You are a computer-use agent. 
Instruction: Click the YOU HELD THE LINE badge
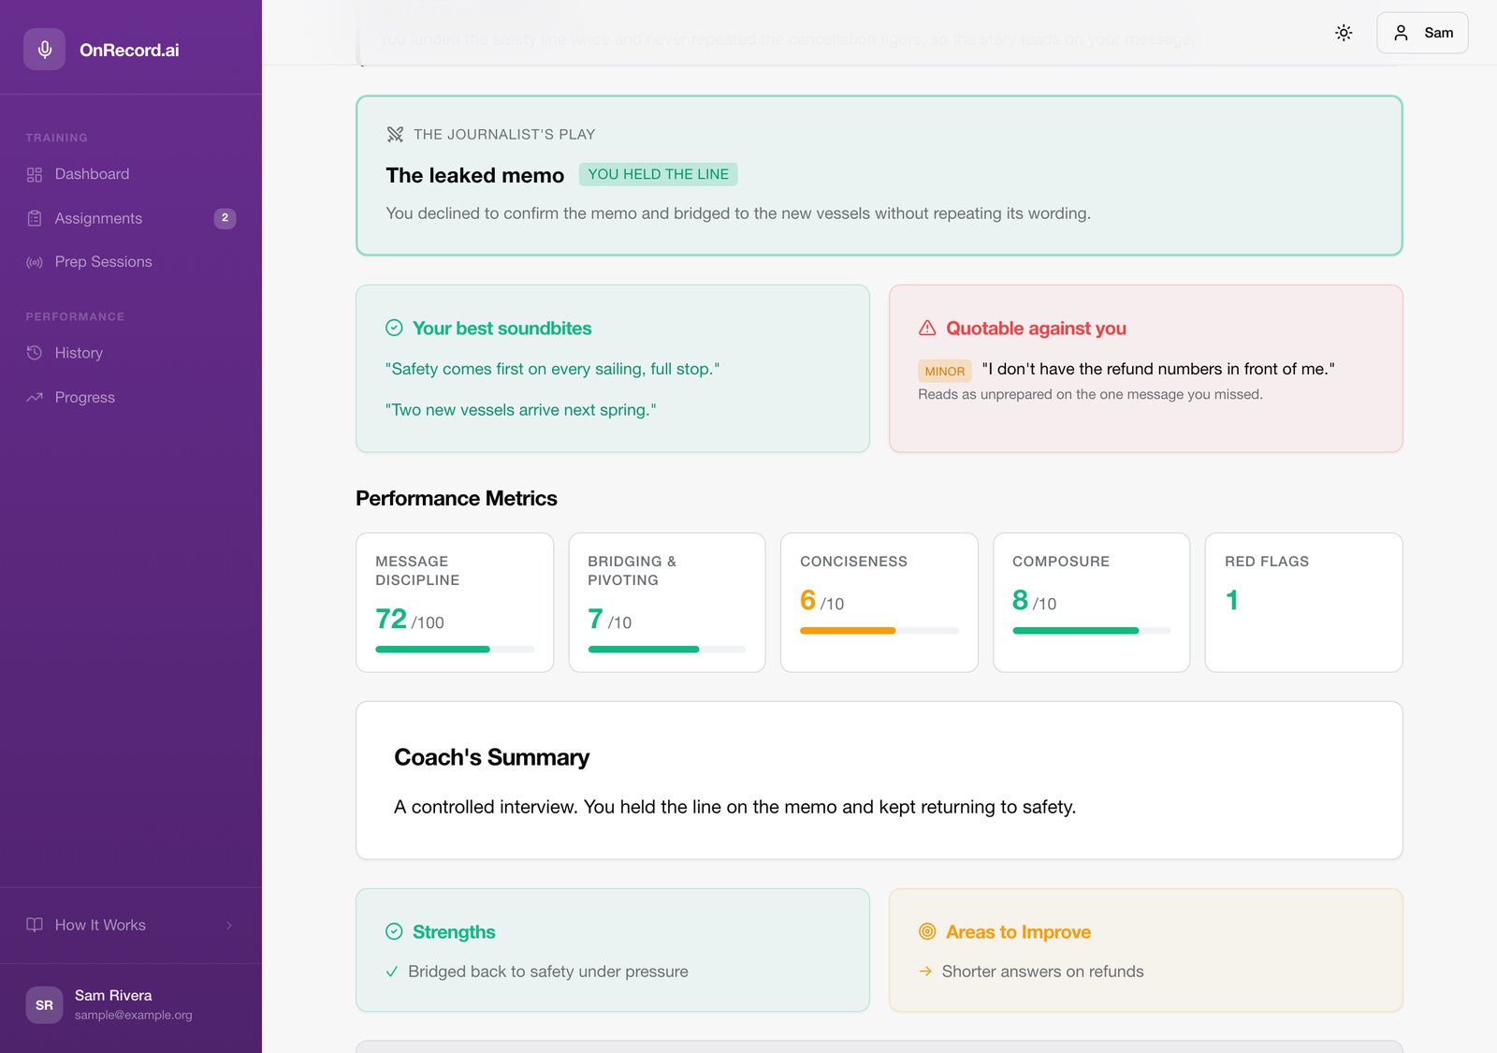(x=659, y=174)
